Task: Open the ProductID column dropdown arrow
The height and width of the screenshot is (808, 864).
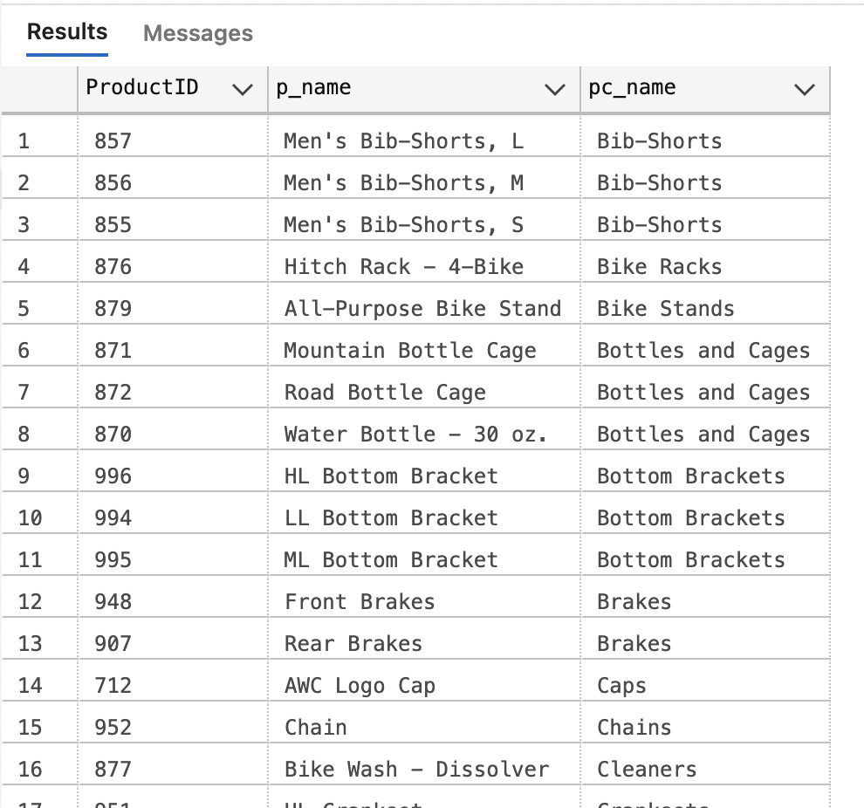Action: pyautogui.click(x=242, y=89)
